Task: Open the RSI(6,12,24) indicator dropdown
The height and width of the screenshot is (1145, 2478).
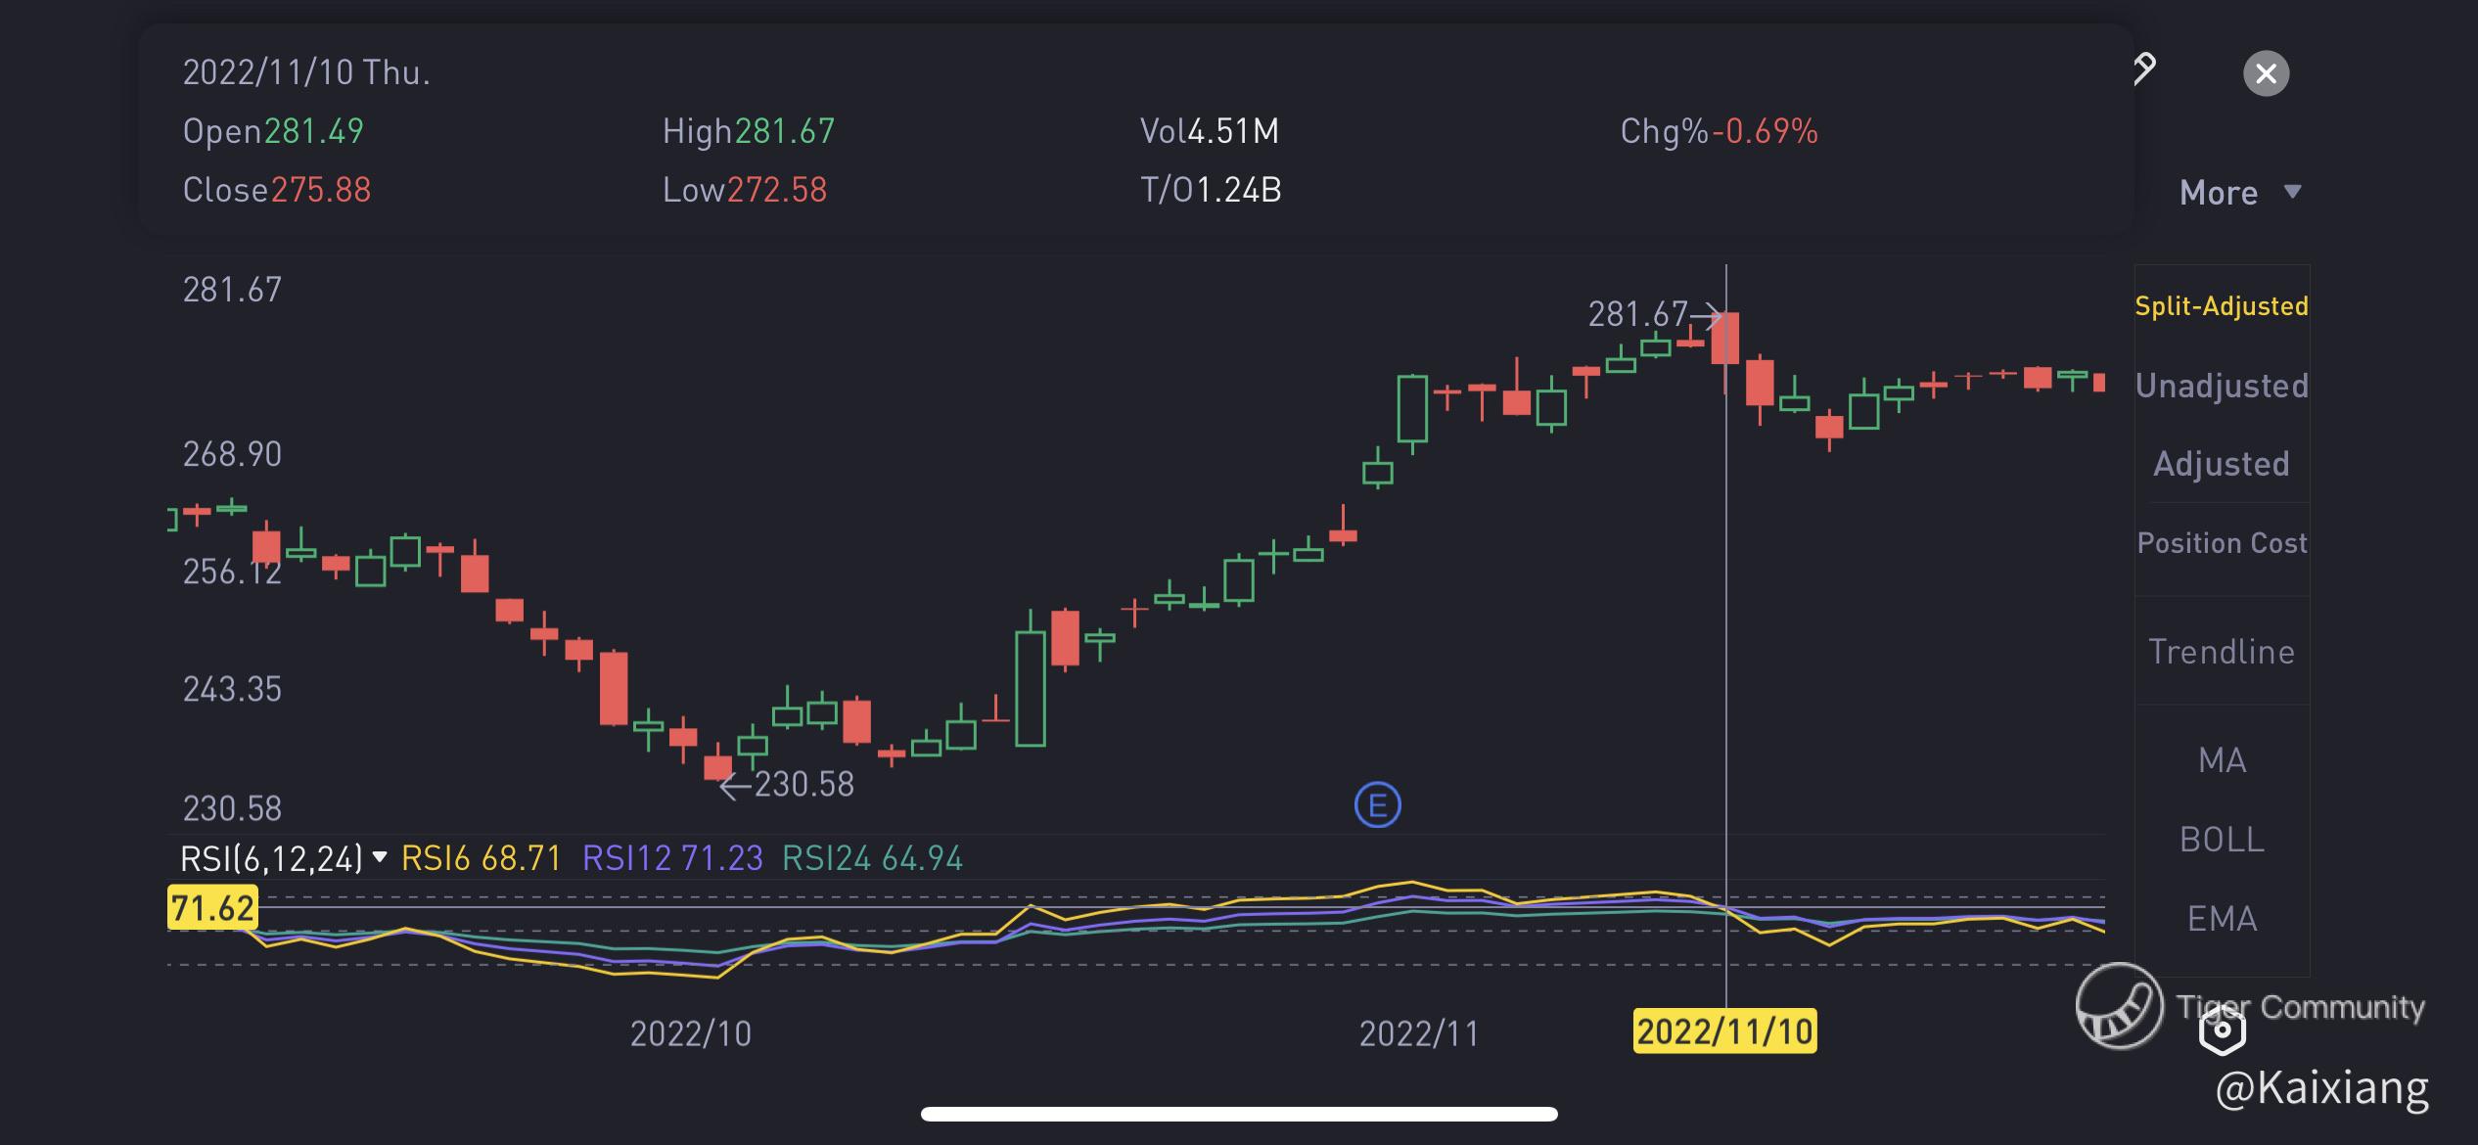Action: 283,858
